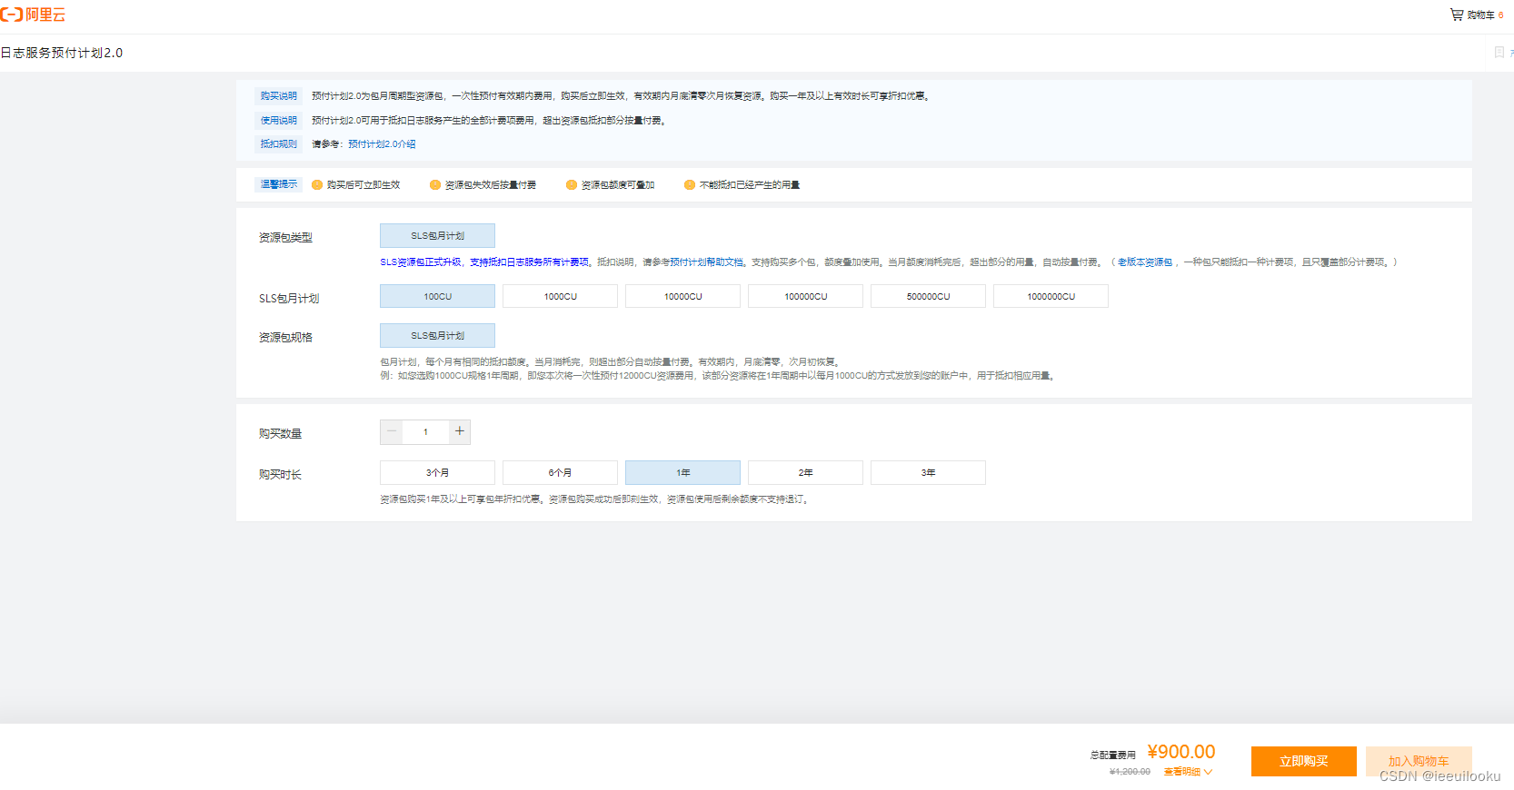The width and height of the screenshot is (1514, 790).
Task: Click the 资源包类型 row label
Action: (x=285, y=237)
